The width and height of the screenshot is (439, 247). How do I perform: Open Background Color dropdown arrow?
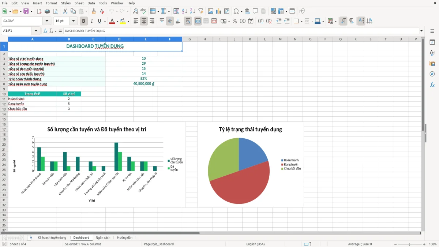(x=128, y=21)
